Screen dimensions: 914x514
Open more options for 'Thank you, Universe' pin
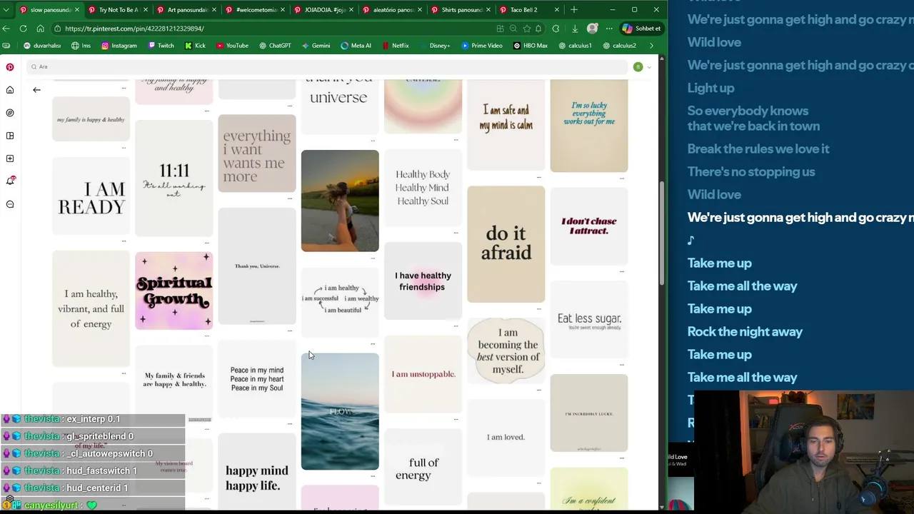(x=290, y=331)
